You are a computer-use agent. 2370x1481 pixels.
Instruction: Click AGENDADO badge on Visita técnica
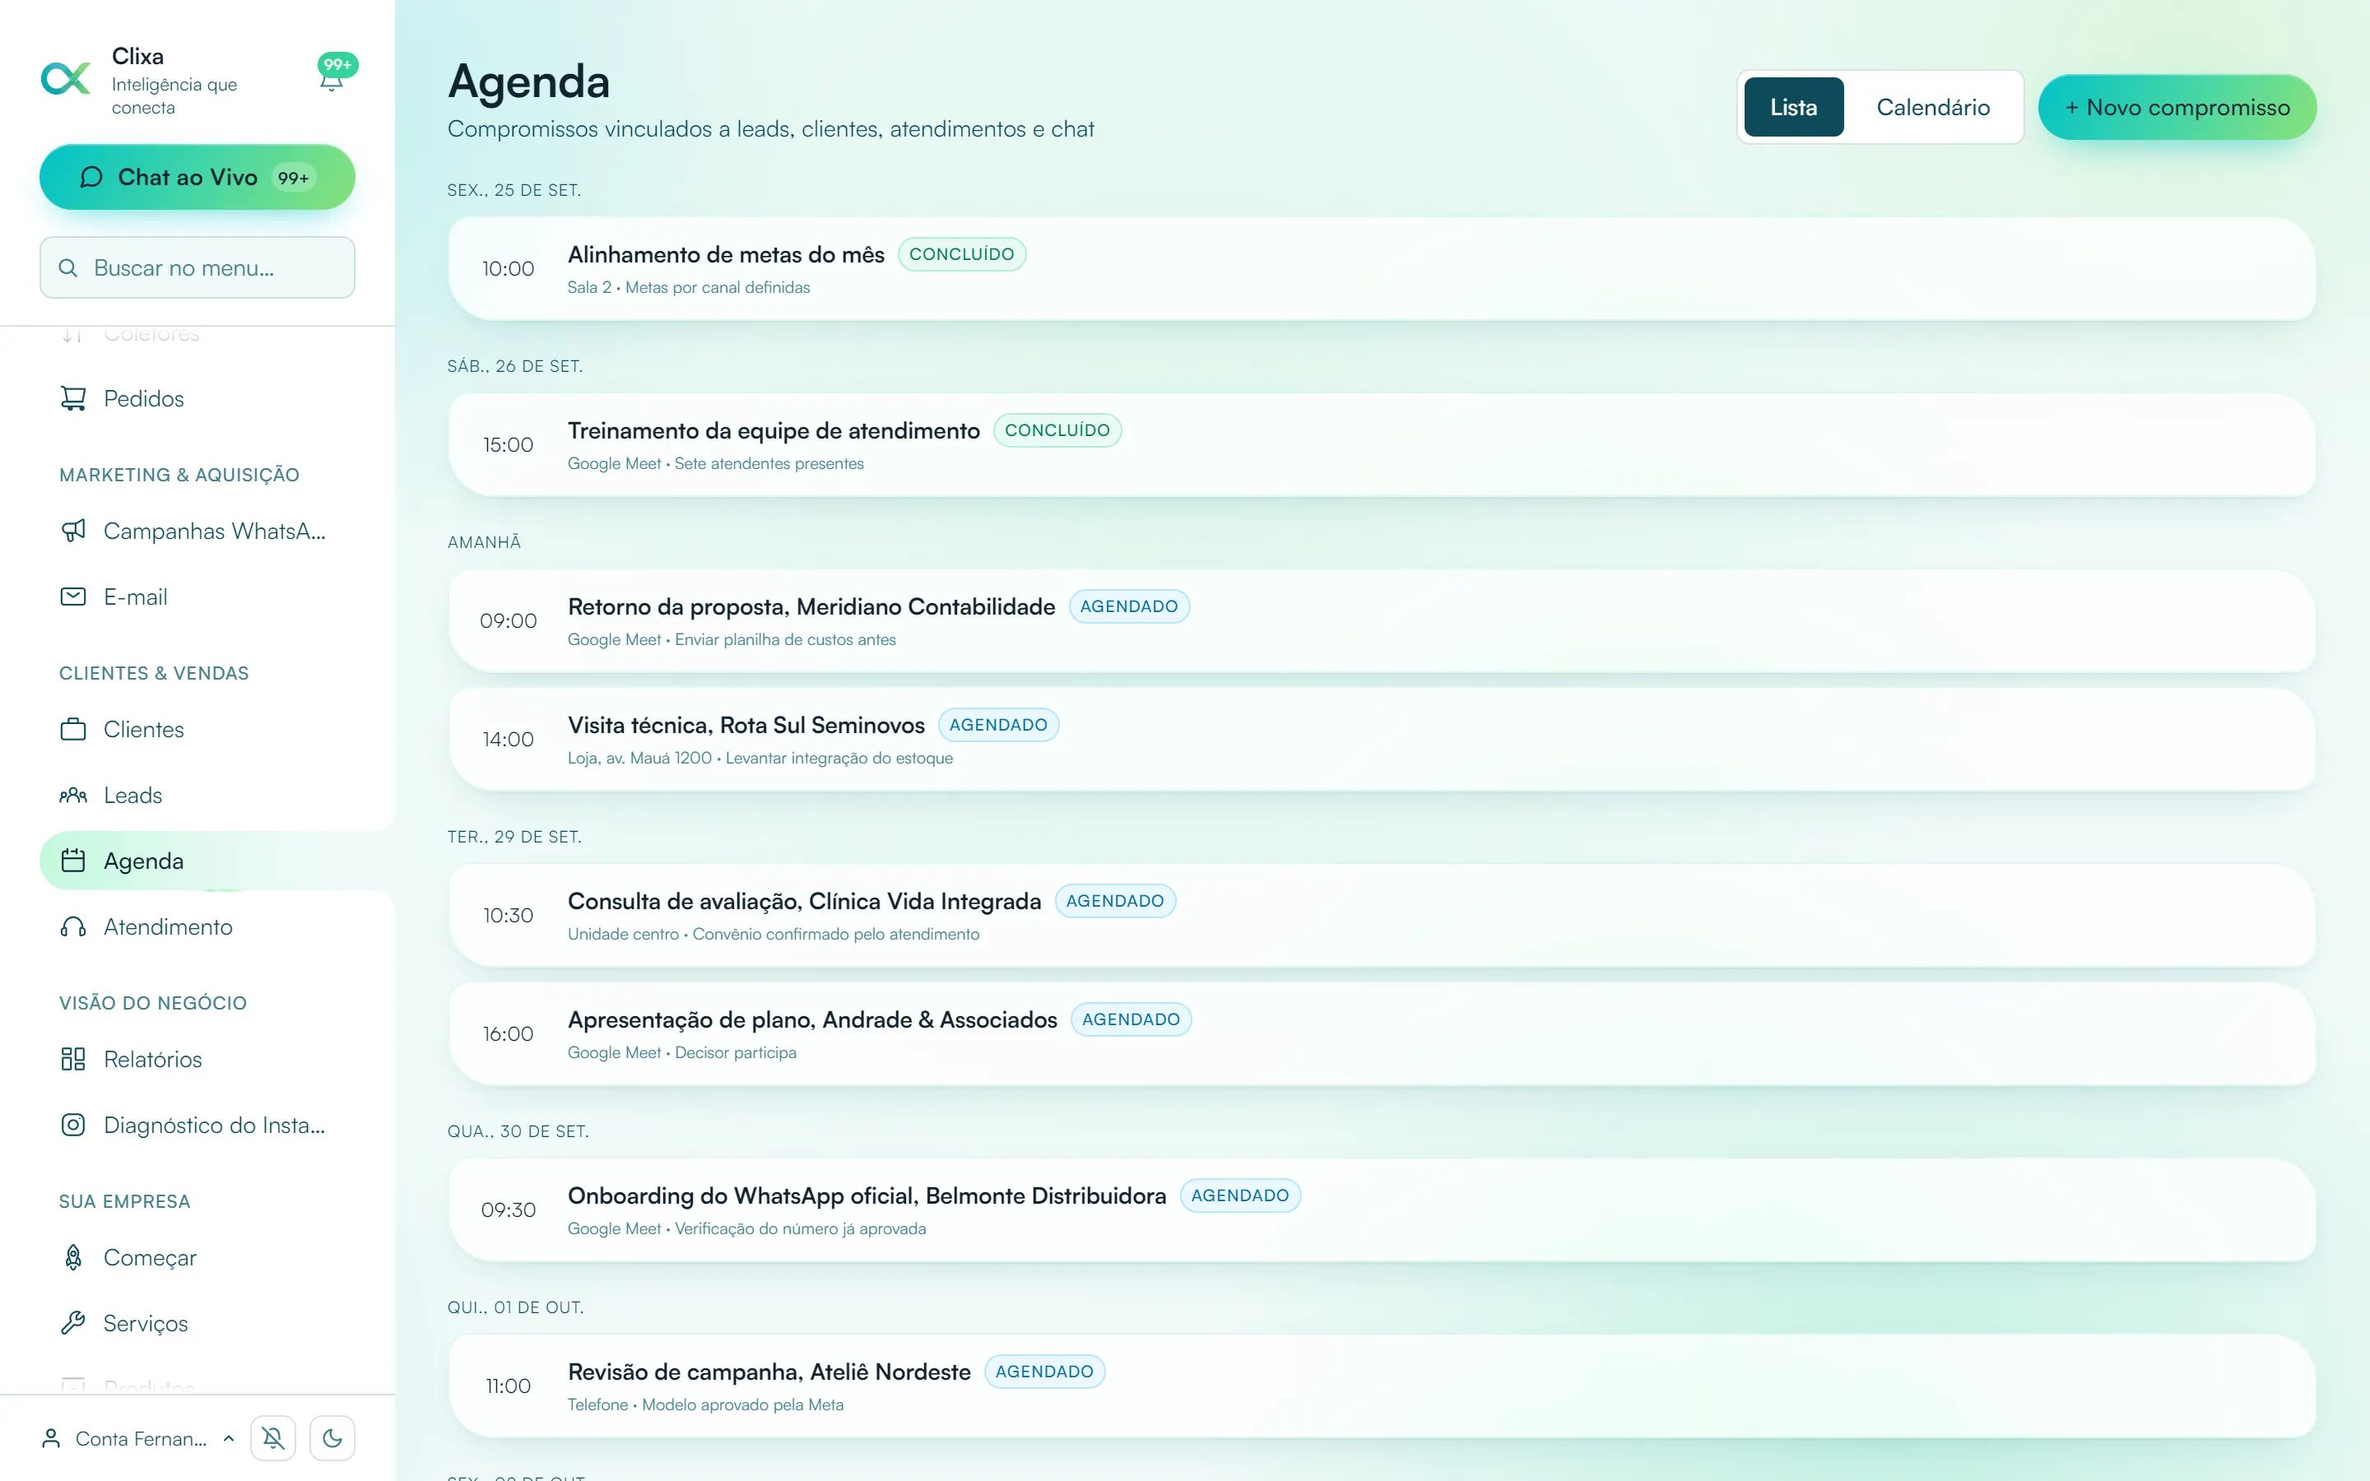coord(998,725)
